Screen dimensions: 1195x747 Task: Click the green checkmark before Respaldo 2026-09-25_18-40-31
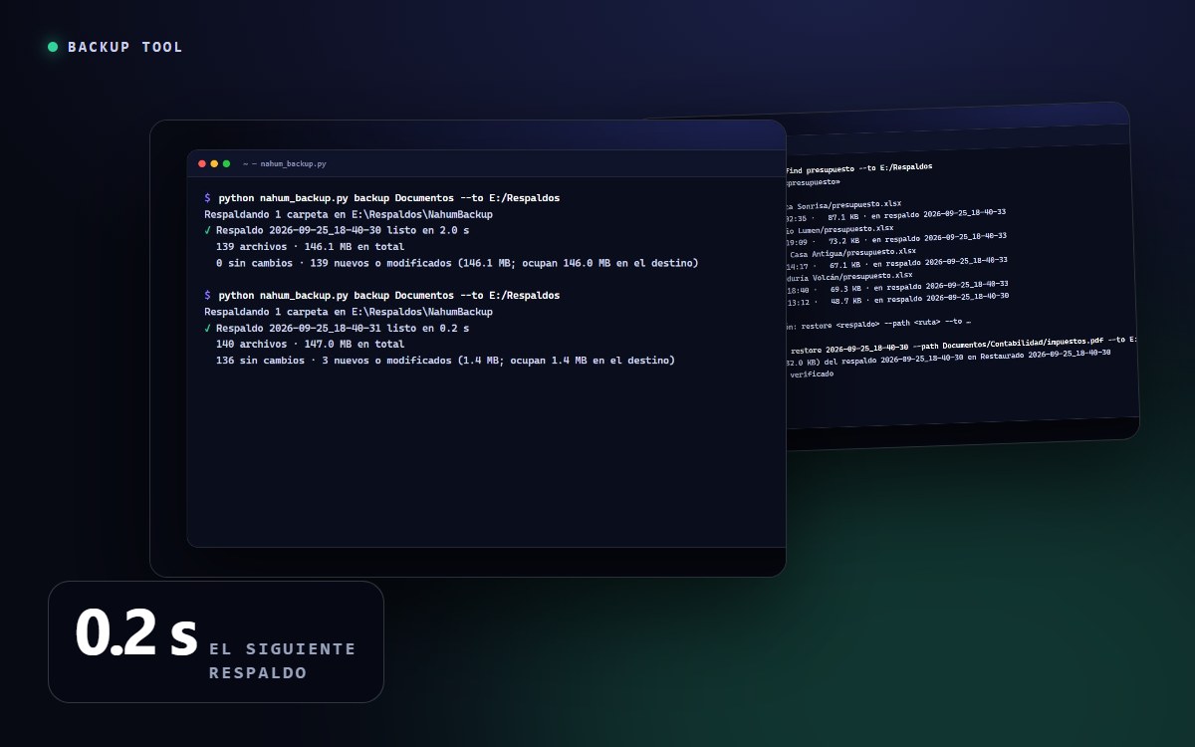[207, 328]
